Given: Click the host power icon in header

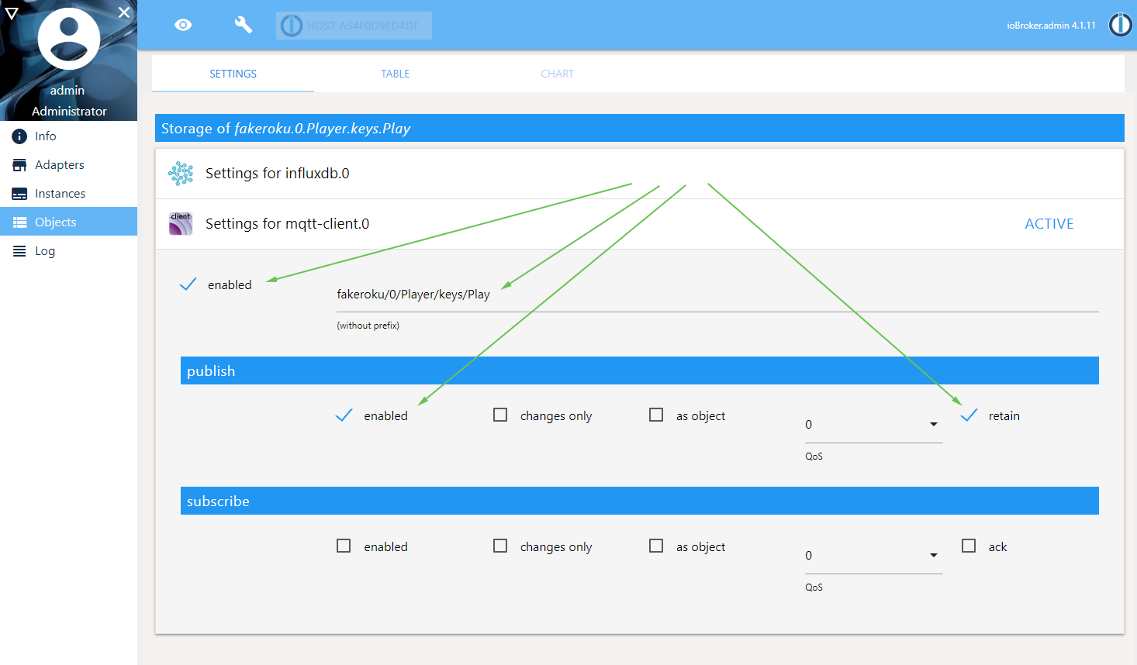Looking at the screenshot, I should point(292,26).
